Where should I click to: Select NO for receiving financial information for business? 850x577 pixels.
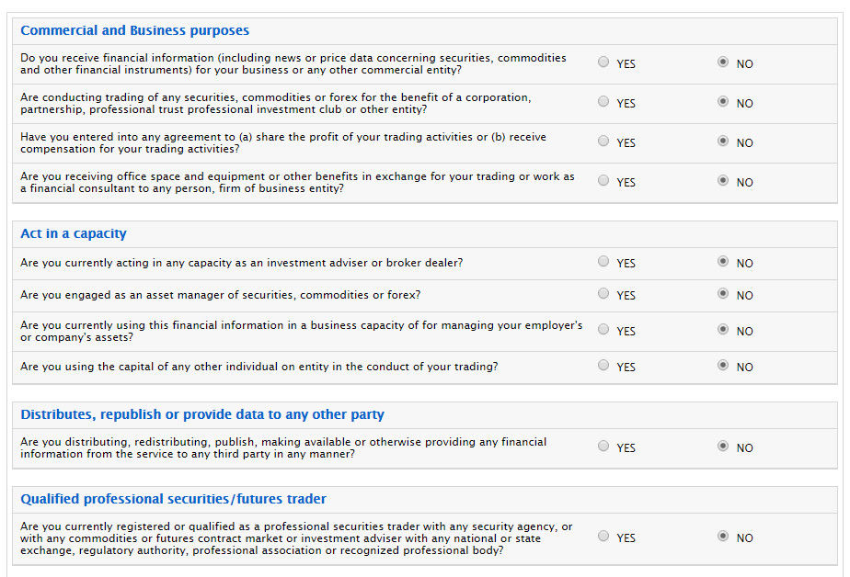coord(723,62)
